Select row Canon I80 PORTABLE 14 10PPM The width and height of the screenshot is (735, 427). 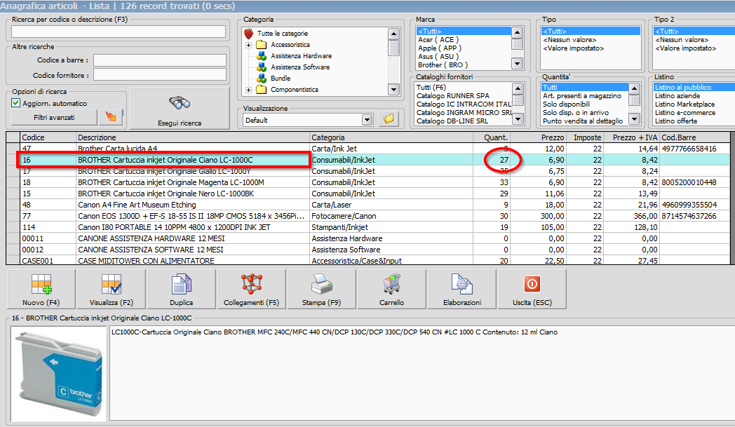pos(368,227)
